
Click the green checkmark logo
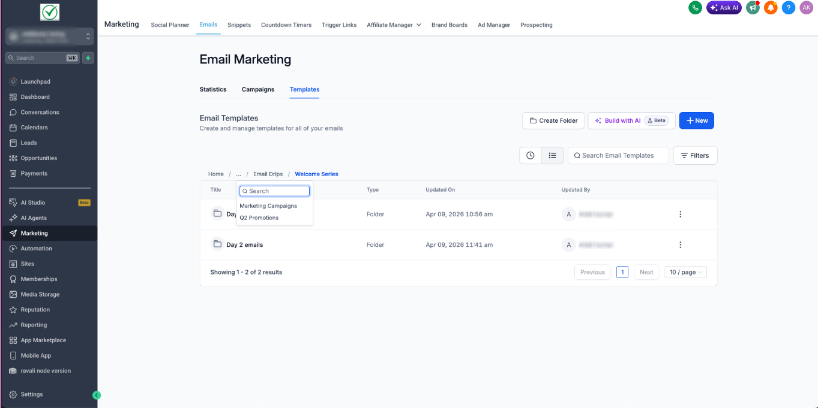pyautogui.click(x=49, y=12)
